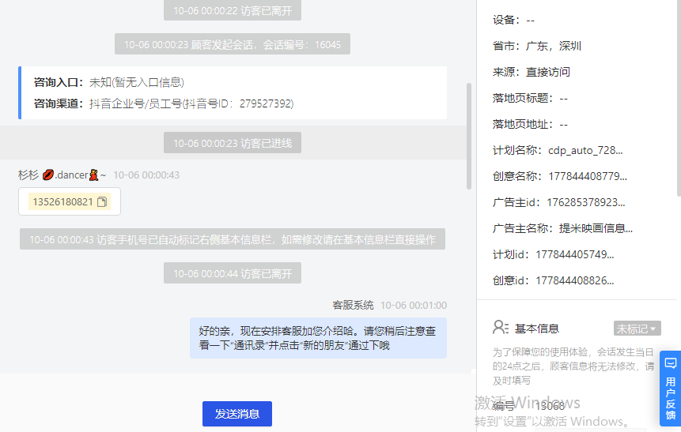Click visitor name 杉杉 .dancer
Image resolution: width=681 pixels, height=432 pixels.
[62, 175]
